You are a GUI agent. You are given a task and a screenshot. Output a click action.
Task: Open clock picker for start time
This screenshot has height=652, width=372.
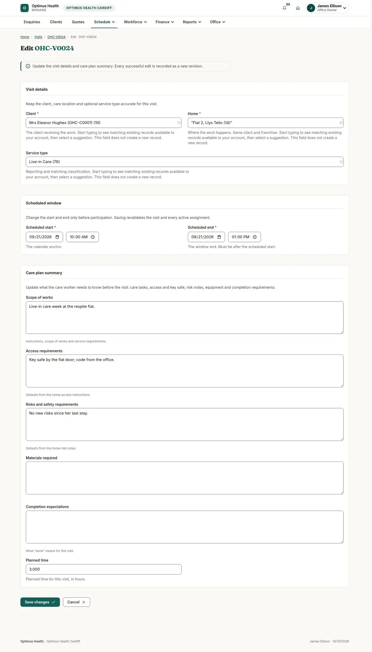coord(93,237)
